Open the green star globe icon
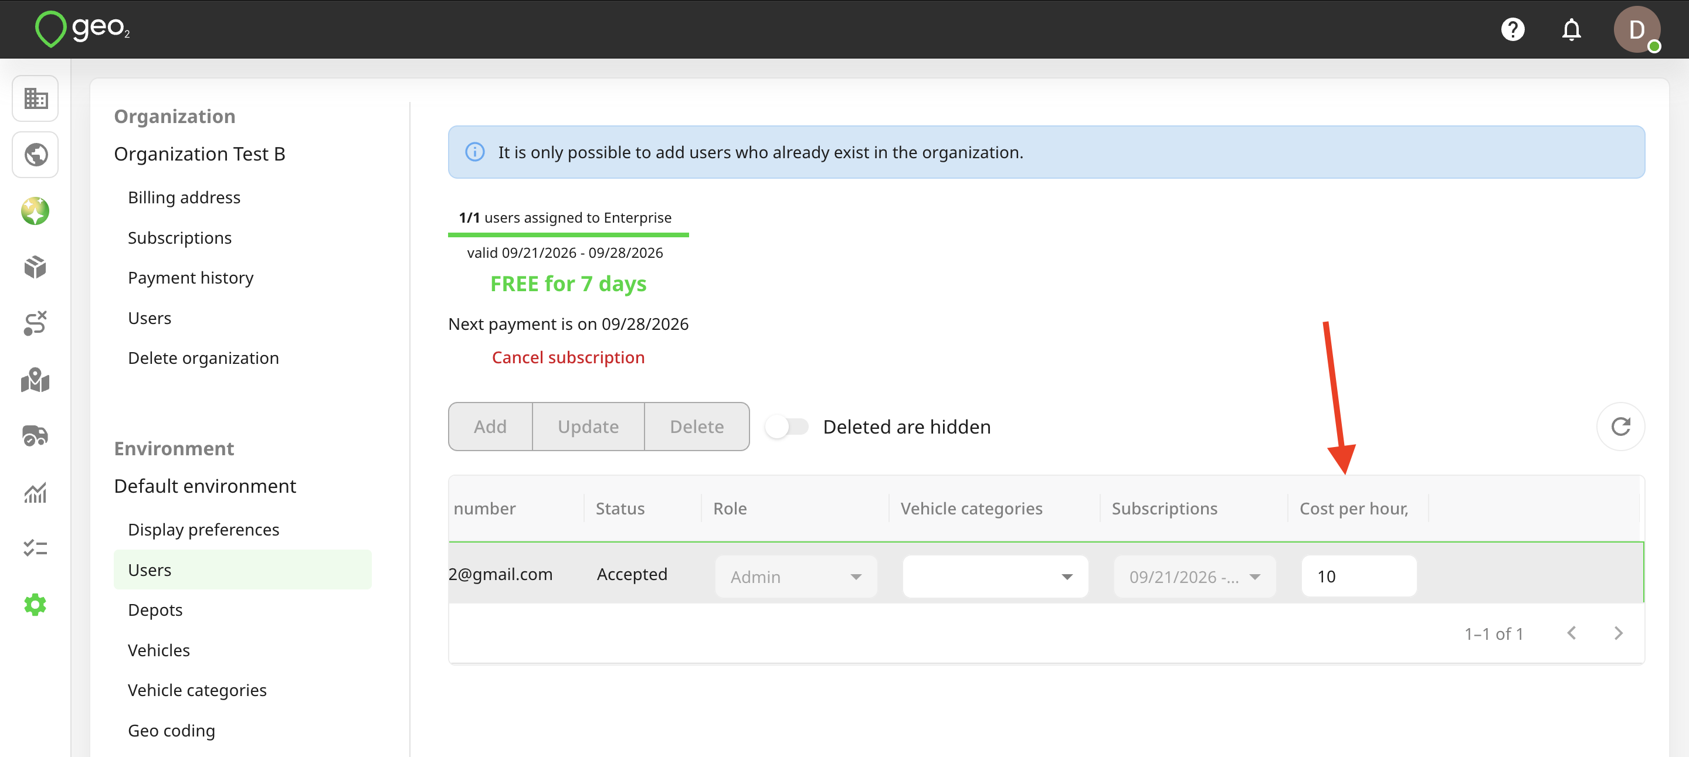1689x757 pixels. click(x=35, y=211)
